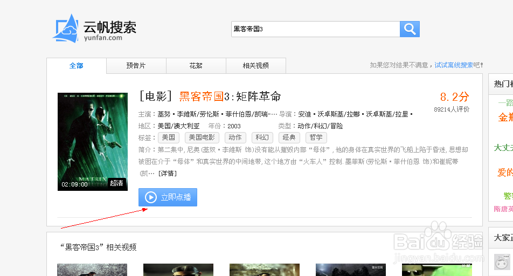
Task: Open the Matrix Revolutions poster thumbnail
Action: pos(93,142)
